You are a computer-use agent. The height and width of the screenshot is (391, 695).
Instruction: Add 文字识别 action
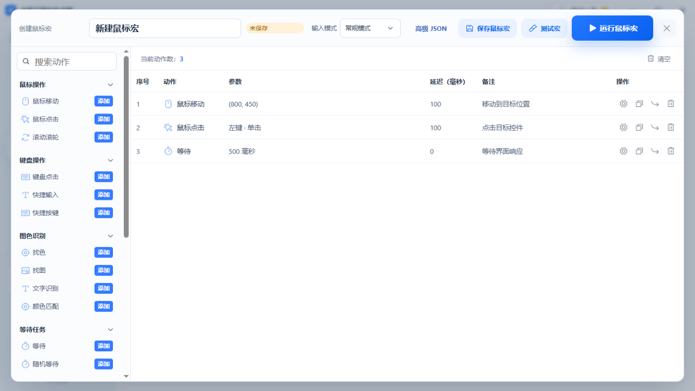point(104,288)
